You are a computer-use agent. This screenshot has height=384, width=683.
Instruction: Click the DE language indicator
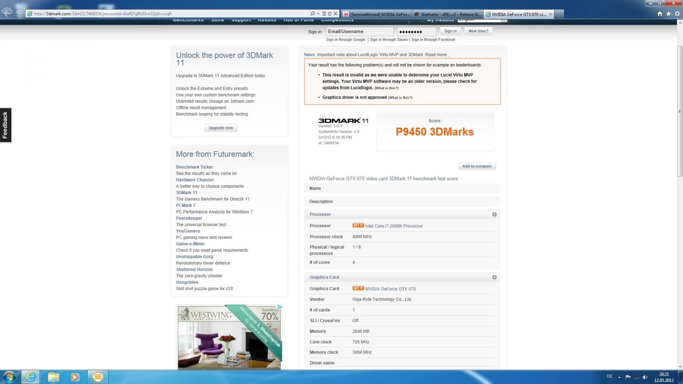pyautogui.click(x=609, y=376)
